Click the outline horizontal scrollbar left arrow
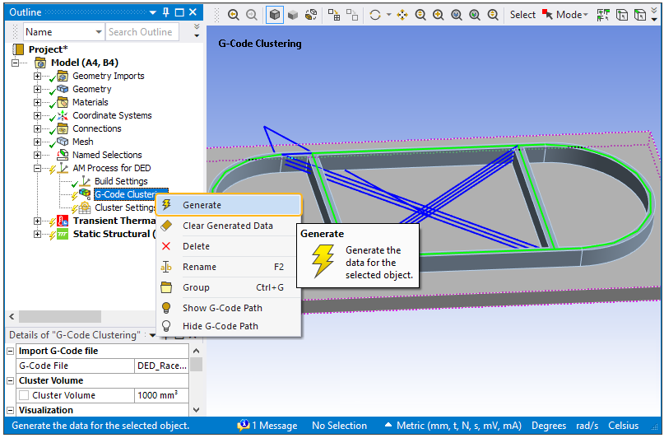The height and width of the screenshot is (438, 664). (x=12, y=316)
